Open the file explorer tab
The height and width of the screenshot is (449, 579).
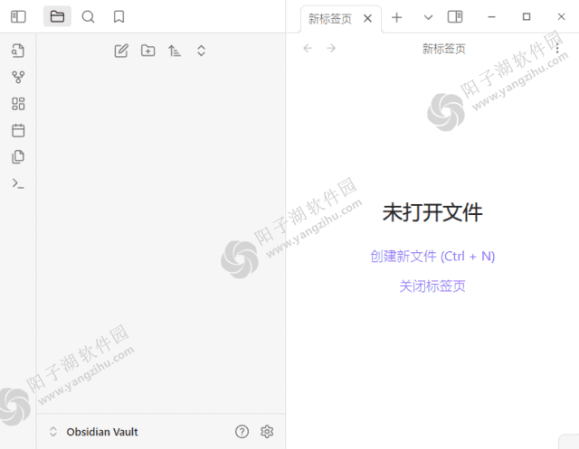[x=57, y=16]
